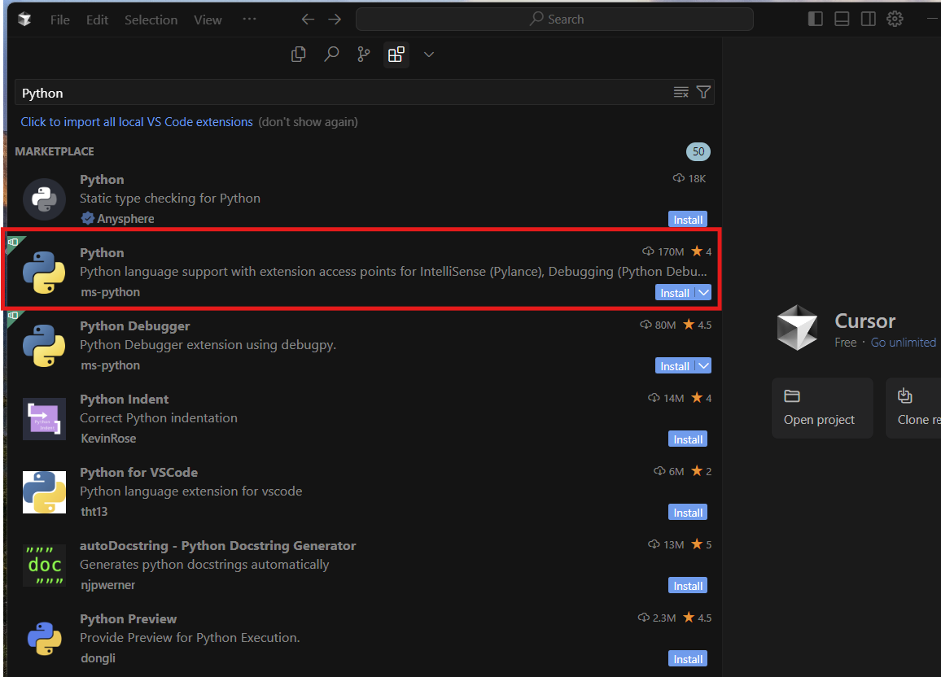Screen dimensions: 941x677
Task: Open the View menu
Action: [x=208, y=20]
